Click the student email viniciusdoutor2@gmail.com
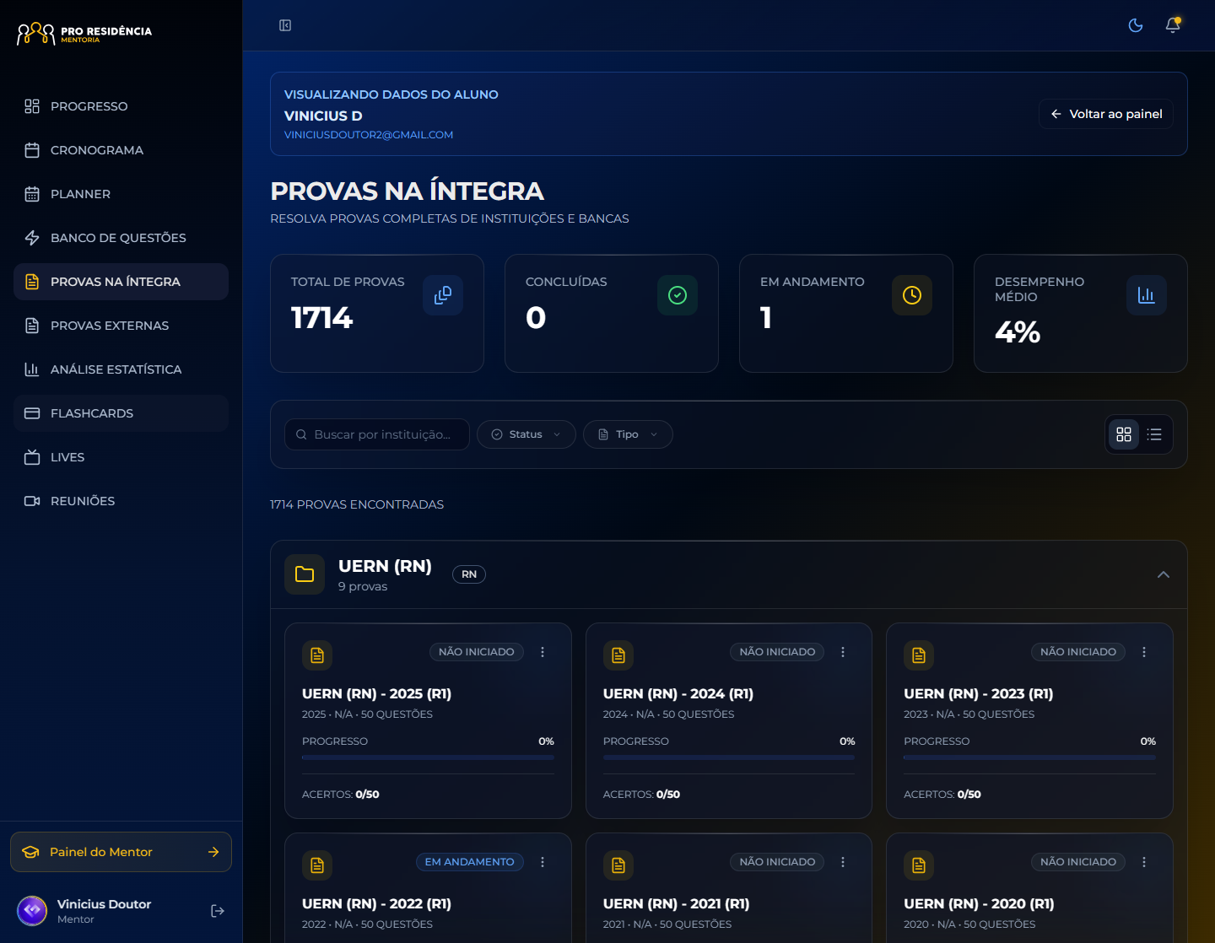This screenshot has width=1215, height=943. click(369, 135)
